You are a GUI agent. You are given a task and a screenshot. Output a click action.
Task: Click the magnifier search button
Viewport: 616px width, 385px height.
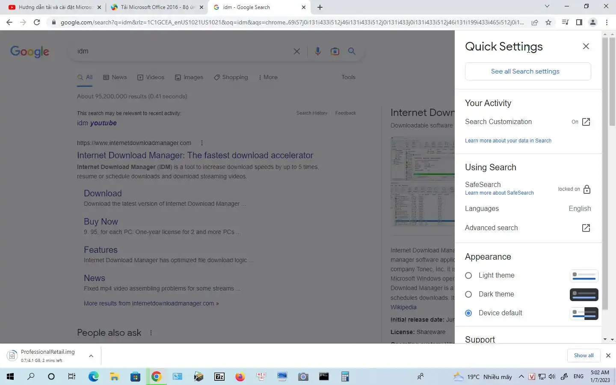coord(352,51)
